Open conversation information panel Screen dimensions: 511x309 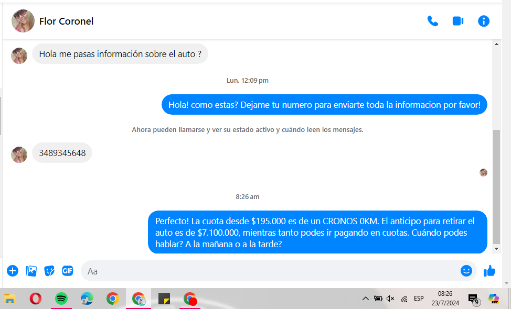click(x=483, y=21)
